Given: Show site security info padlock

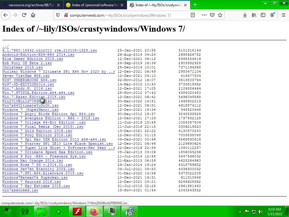Looking at the screenshot, I should (66, 15).
